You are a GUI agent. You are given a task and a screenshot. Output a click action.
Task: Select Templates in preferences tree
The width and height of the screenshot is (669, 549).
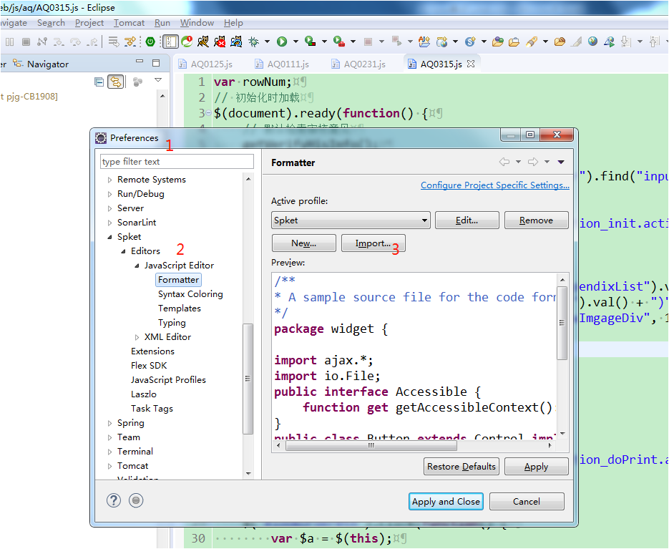179,308
